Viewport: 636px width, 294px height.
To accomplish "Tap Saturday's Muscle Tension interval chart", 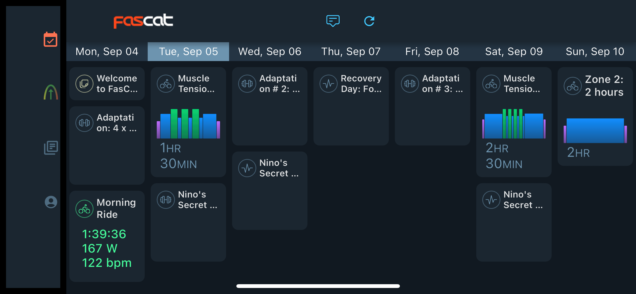I will coord(514,124).
